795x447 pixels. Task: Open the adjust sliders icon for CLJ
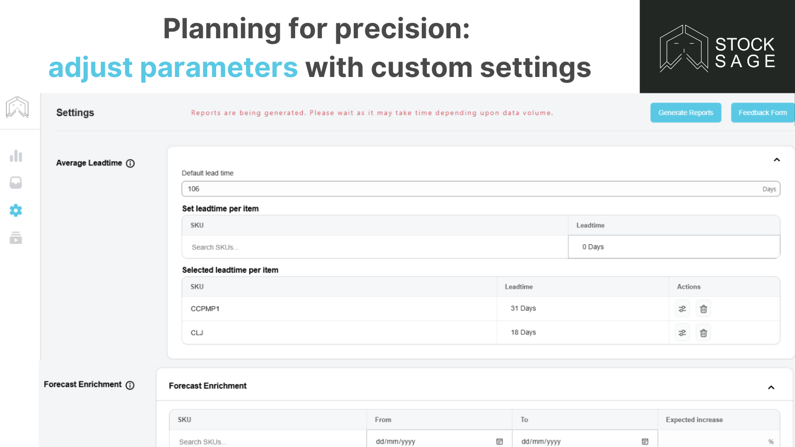pyautogui.click(x=682, y=332)
